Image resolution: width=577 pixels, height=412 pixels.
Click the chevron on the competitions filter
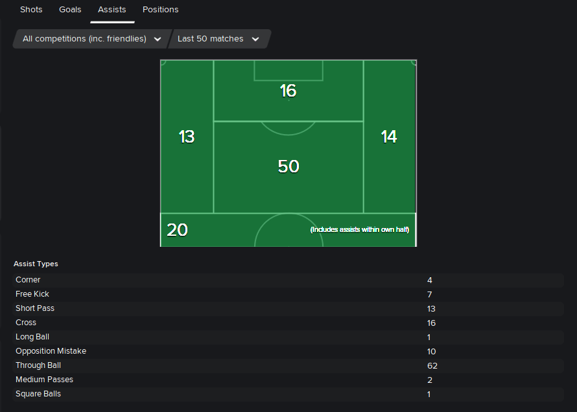[158, 39]
